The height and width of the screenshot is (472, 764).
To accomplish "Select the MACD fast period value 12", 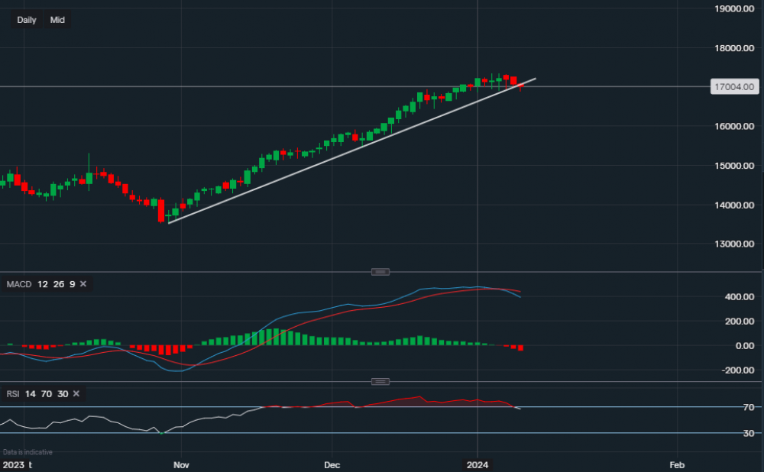I will click(41, 283).
